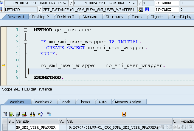Select the Locals tab
This screenshot has width=194, height=131.
65,102
